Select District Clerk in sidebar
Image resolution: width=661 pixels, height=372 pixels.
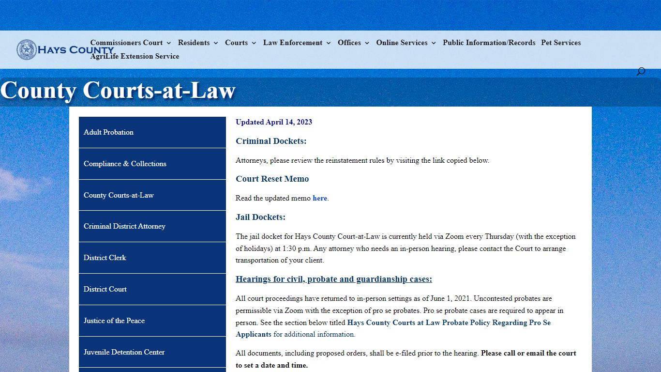tap(152, 258)
